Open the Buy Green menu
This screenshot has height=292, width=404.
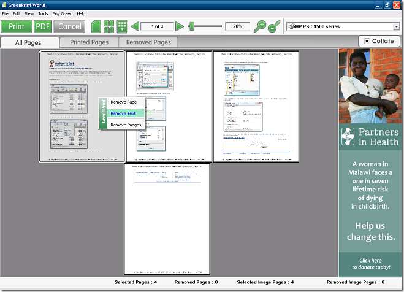pyautogui.click(x=62, y=13)
